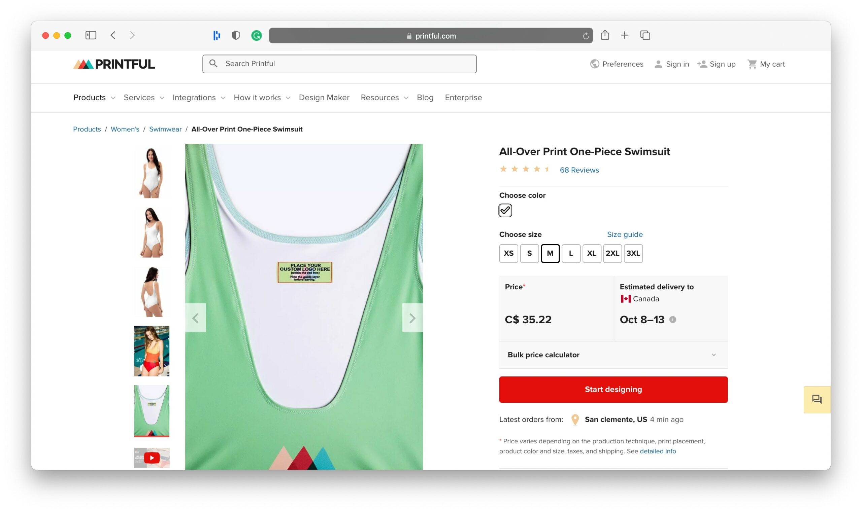Select the white color swatch

(x=505, y=210)
